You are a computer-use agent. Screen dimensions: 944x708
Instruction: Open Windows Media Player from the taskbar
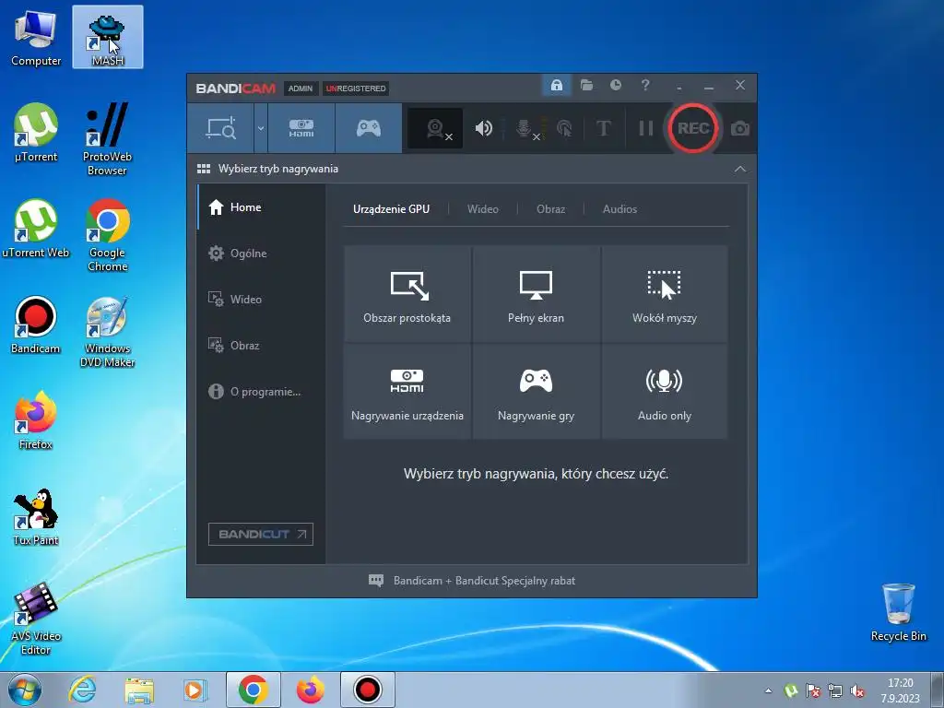pyautogui.click(x=195, y=690)
